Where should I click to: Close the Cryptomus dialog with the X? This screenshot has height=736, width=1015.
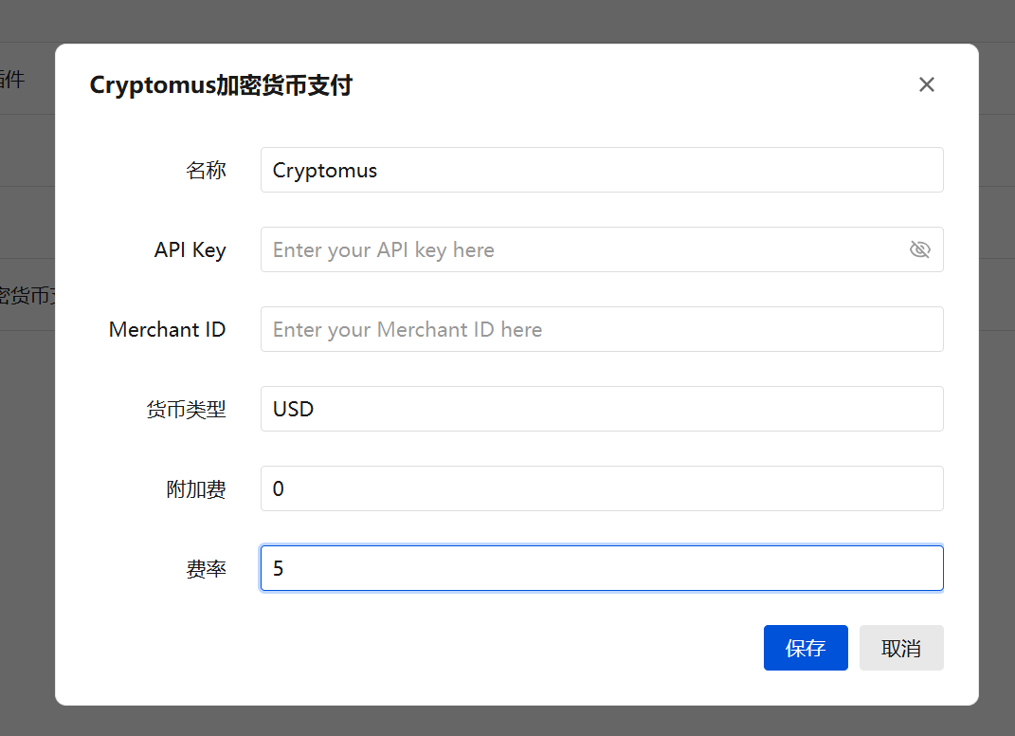(926, 84)
